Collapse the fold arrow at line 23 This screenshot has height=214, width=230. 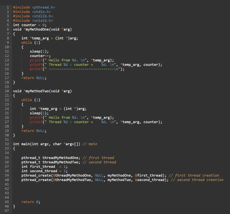(11, 104)
